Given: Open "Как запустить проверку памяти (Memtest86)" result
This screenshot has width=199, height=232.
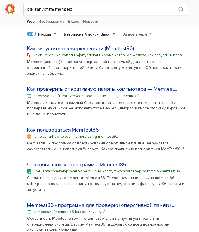Looking at the screenshot, I should click(x=80, y=48).
